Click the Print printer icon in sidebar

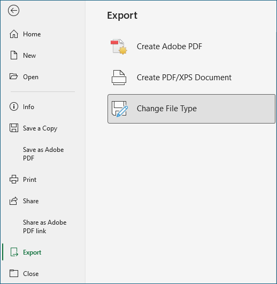pyautogui.click(x=14, y=179)
